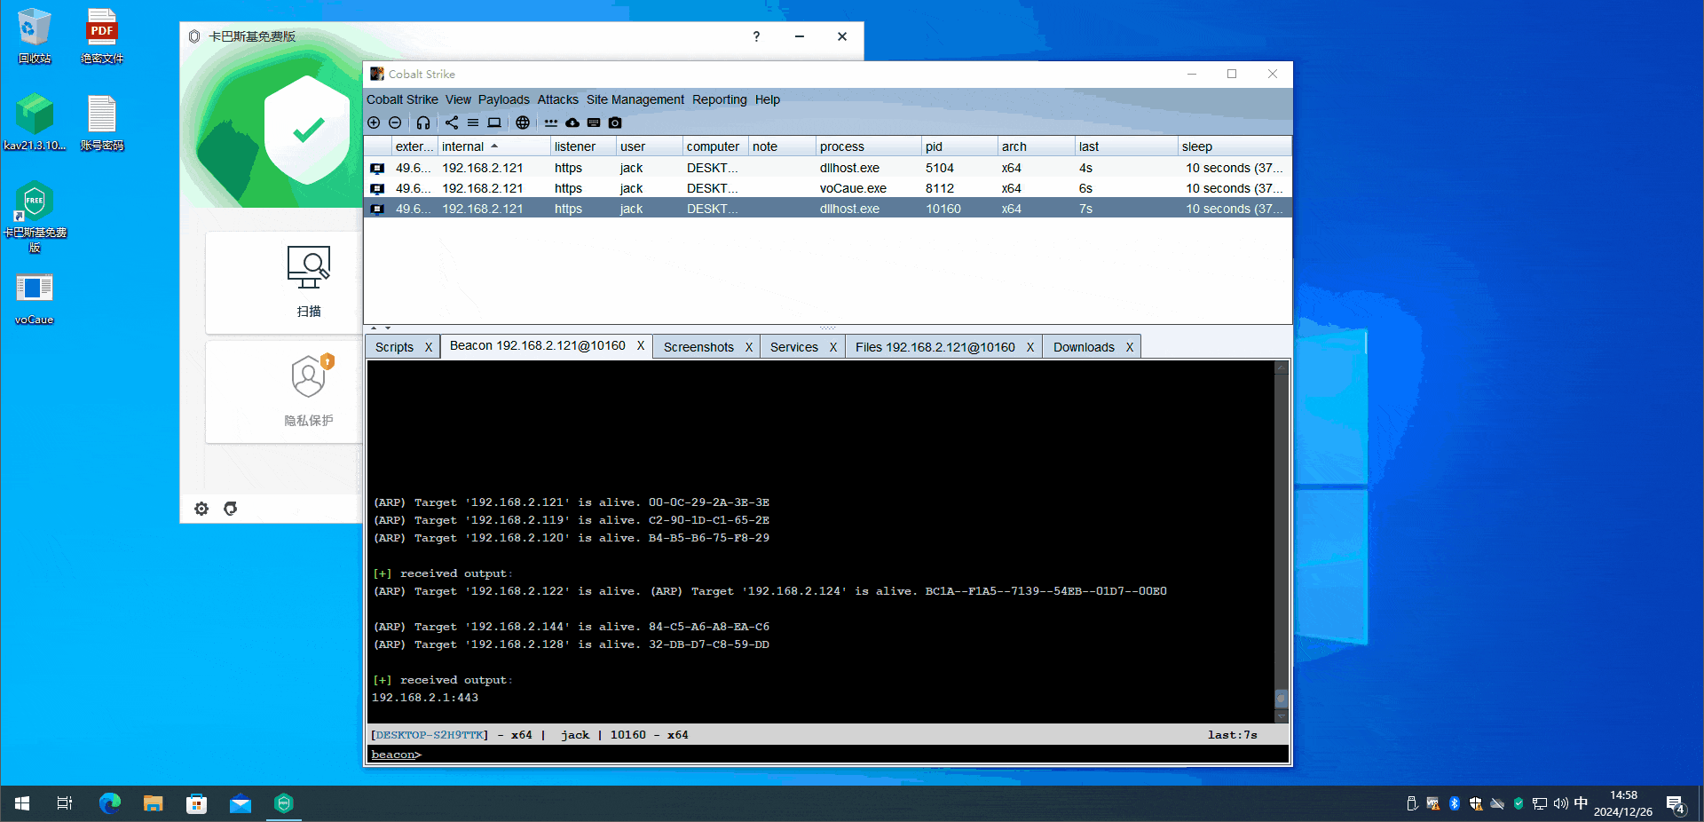Click the beacon icon of the voCaue.exe row

[x=377, y=188]
